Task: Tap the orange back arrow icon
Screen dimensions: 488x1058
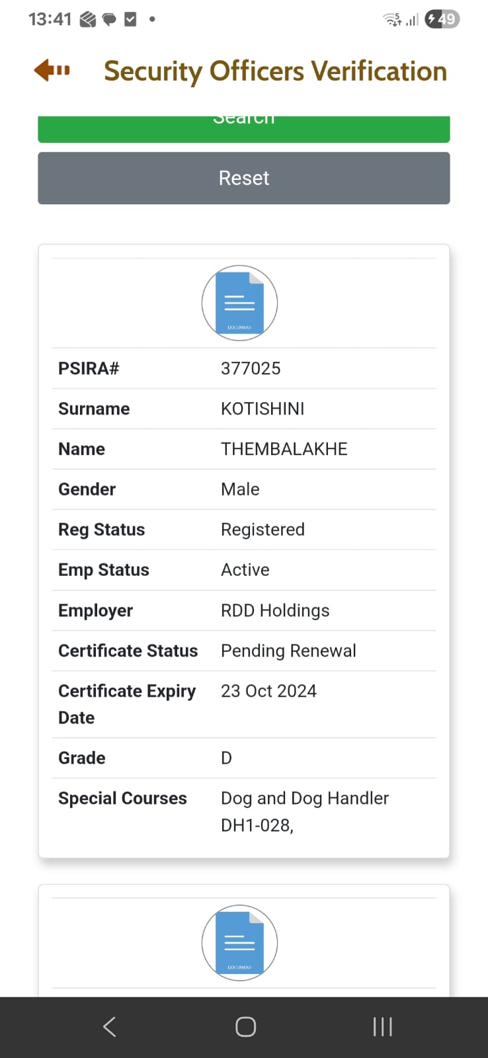Action: 52,69
